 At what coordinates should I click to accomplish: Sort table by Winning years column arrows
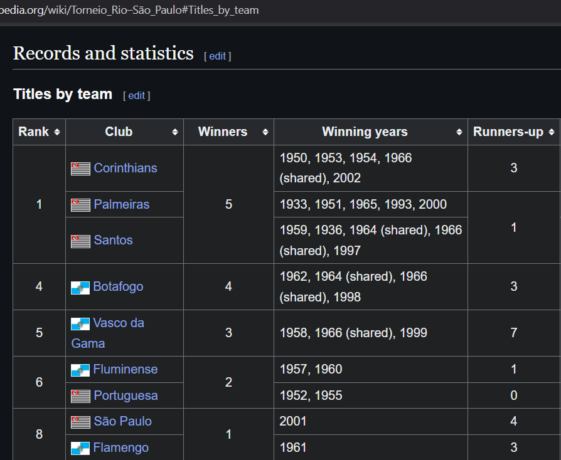[459, 132]
